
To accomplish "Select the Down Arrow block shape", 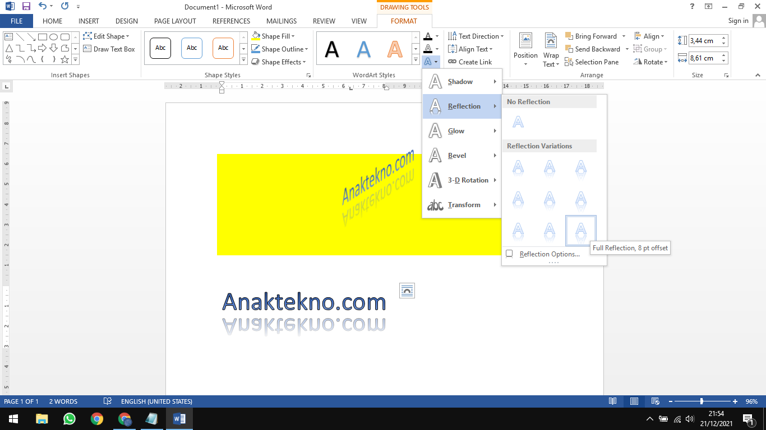I will point(53,48).
